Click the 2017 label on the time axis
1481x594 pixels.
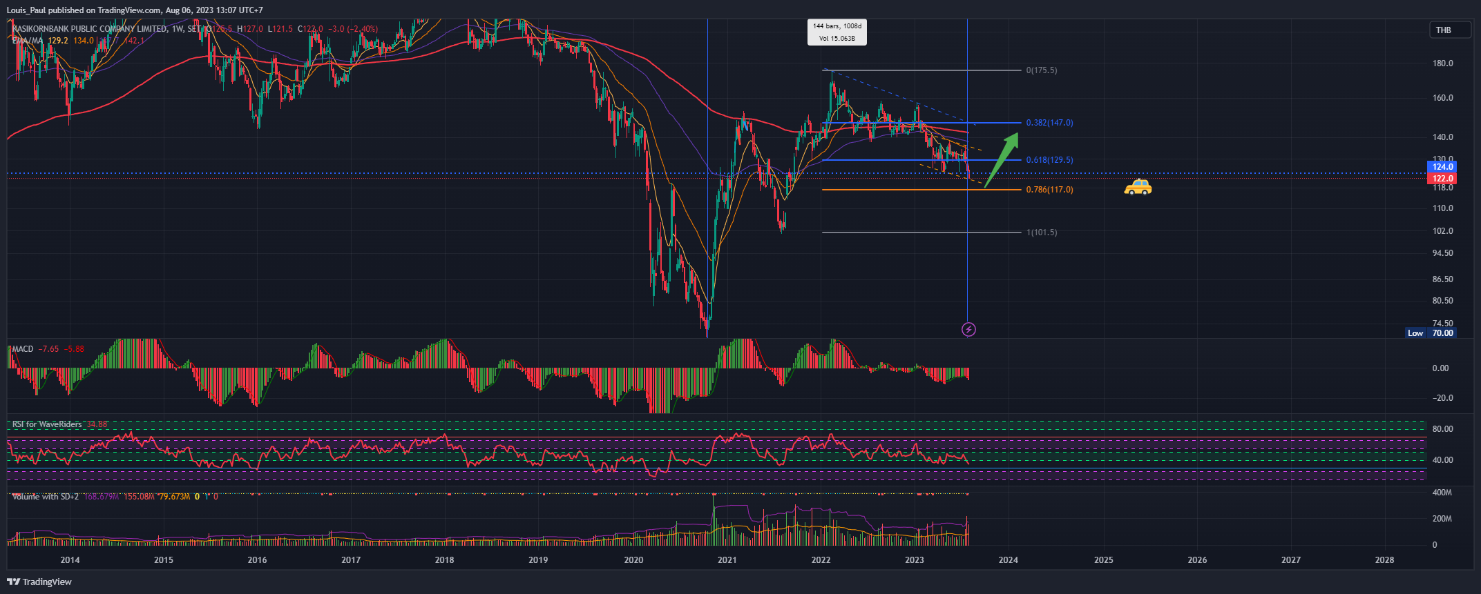[x=351, y=560]
